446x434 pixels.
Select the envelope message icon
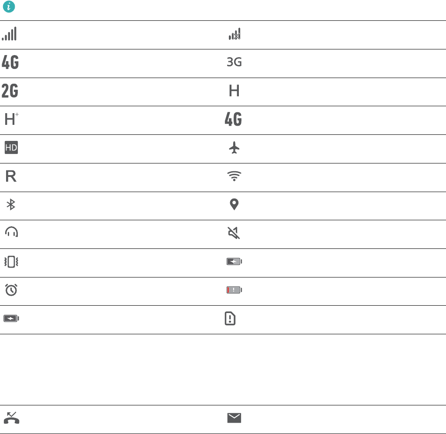(x=234, y=418)
